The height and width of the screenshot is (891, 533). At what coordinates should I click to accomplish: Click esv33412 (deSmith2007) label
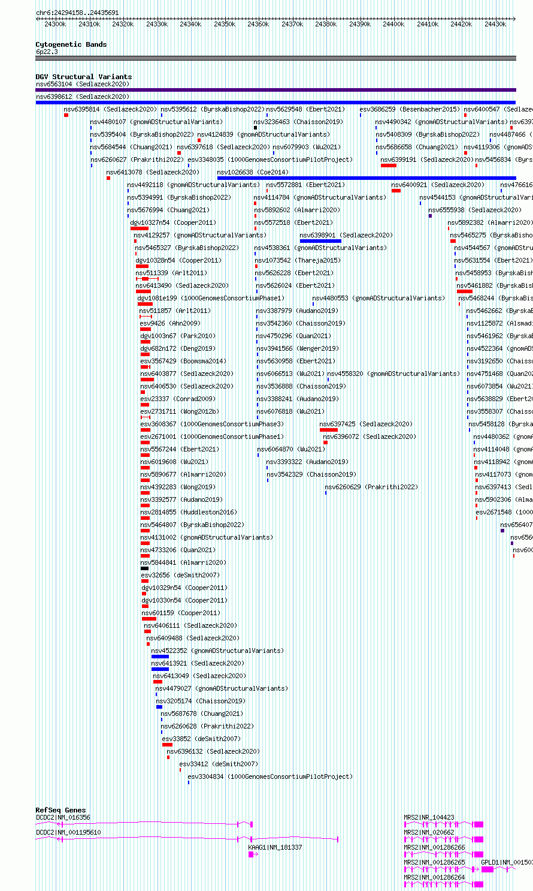[219, 764]
